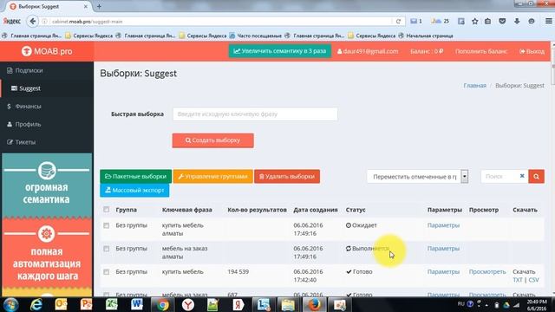555x312 pixels.
Task: Close the 'Выборки: Suggest' tab
Action: tap(85, 6)
